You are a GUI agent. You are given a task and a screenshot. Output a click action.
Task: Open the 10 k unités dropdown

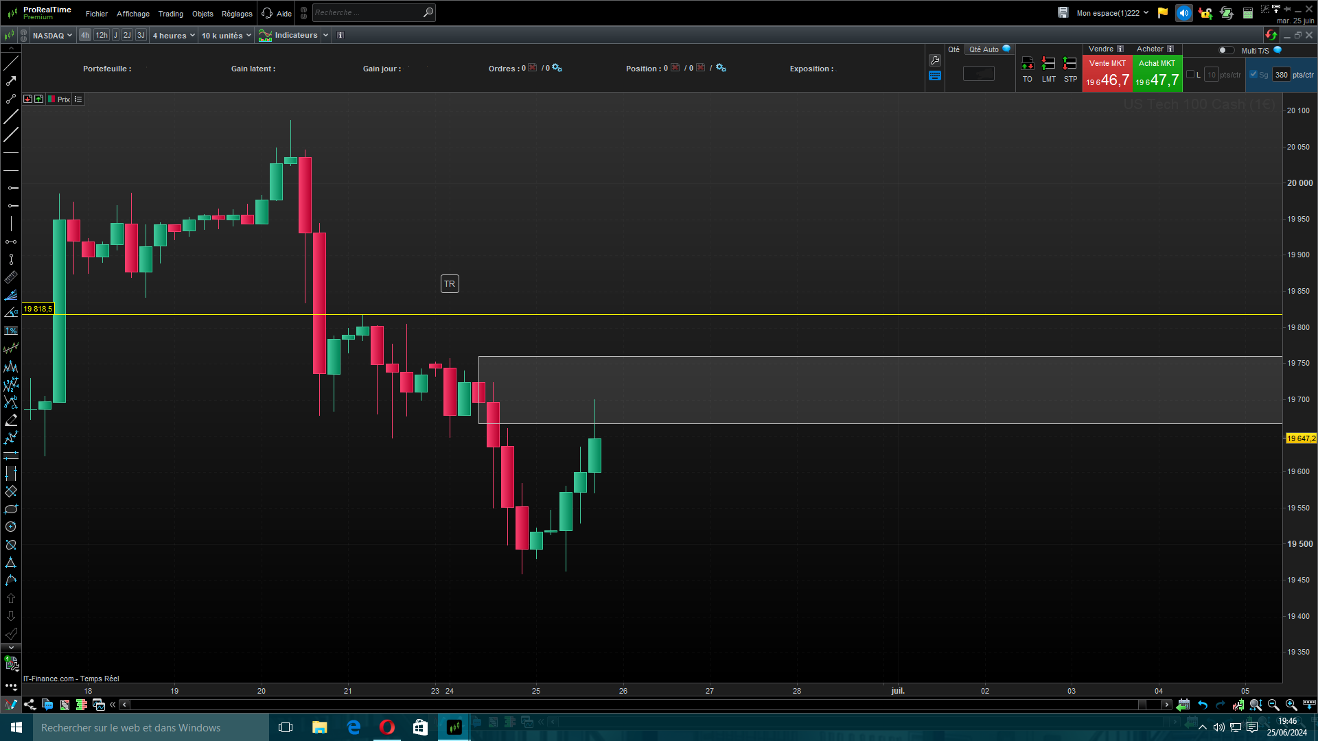coord(226,35)
